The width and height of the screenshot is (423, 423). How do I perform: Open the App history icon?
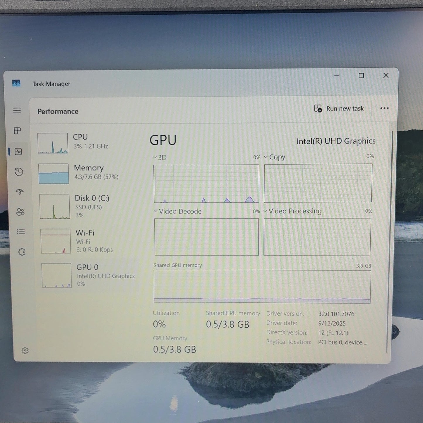pos(19,172)
